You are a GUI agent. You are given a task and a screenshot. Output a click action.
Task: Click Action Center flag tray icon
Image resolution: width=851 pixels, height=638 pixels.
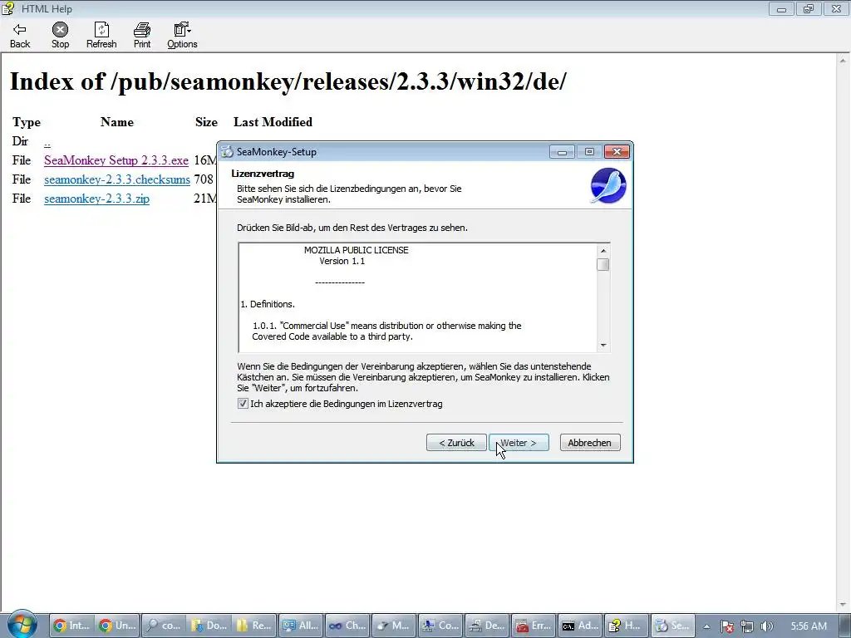click(x=727, y=626)
